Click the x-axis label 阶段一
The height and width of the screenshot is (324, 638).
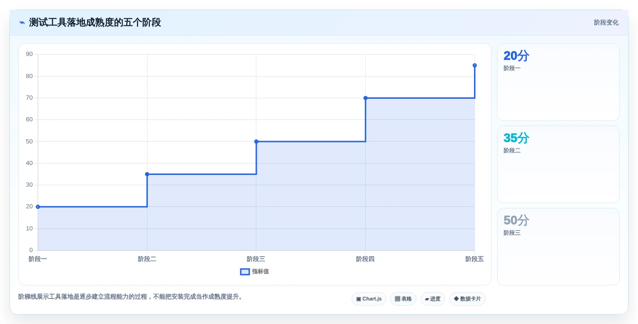(x=38, y=259)
